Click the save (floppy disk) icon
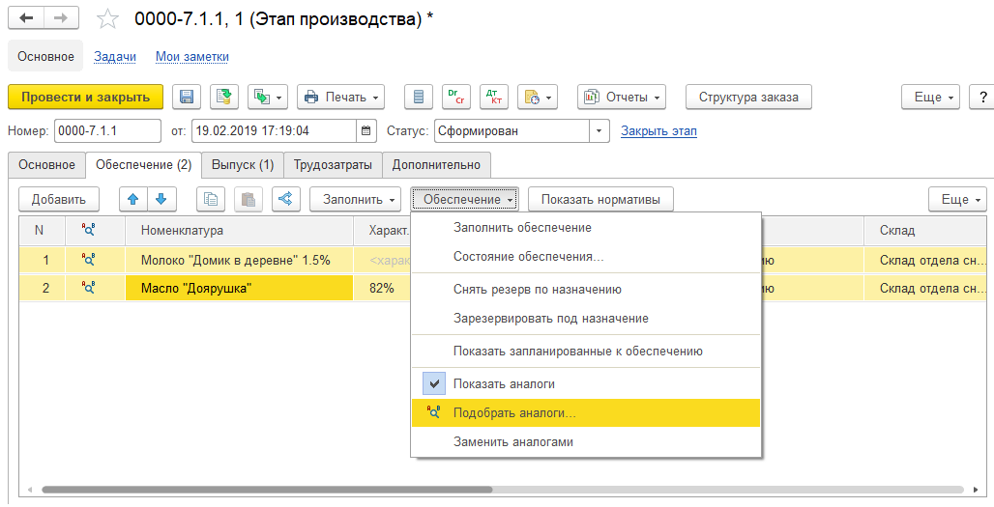The height and width of the screenshot is (507, 994). pyautogui.click(x=187, y=97)
